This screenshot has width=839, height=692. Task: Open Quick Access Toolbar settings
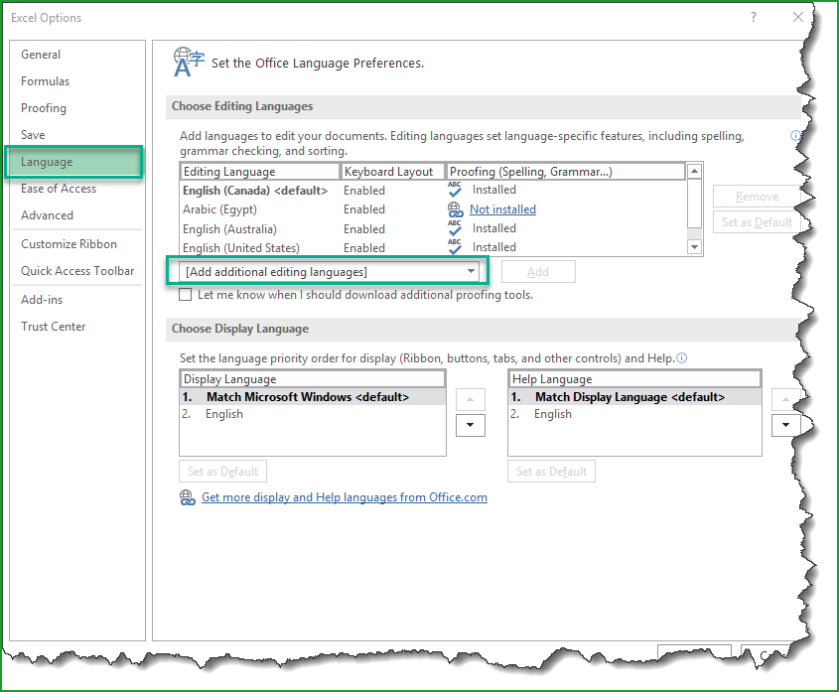click(77, 271)
